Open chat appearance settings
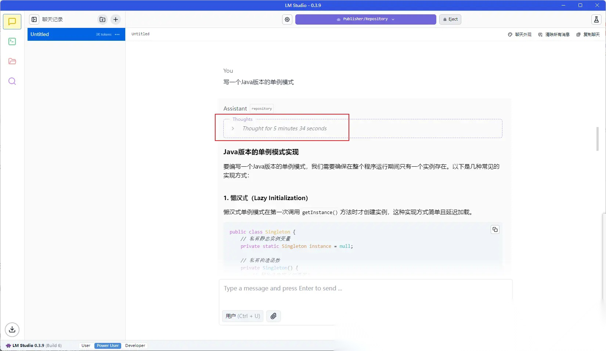The image size is (606, 351). (520, 35)
